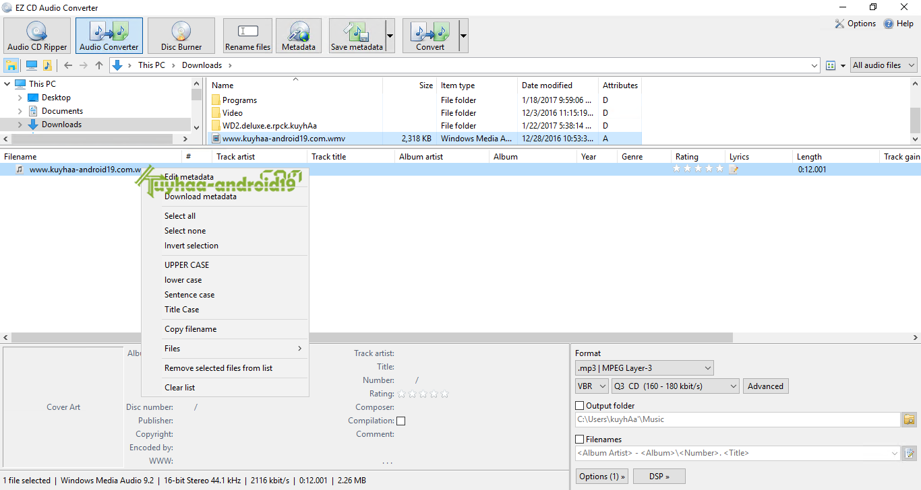
Task: Click the Programs folder icon
Action: point(216,100)
